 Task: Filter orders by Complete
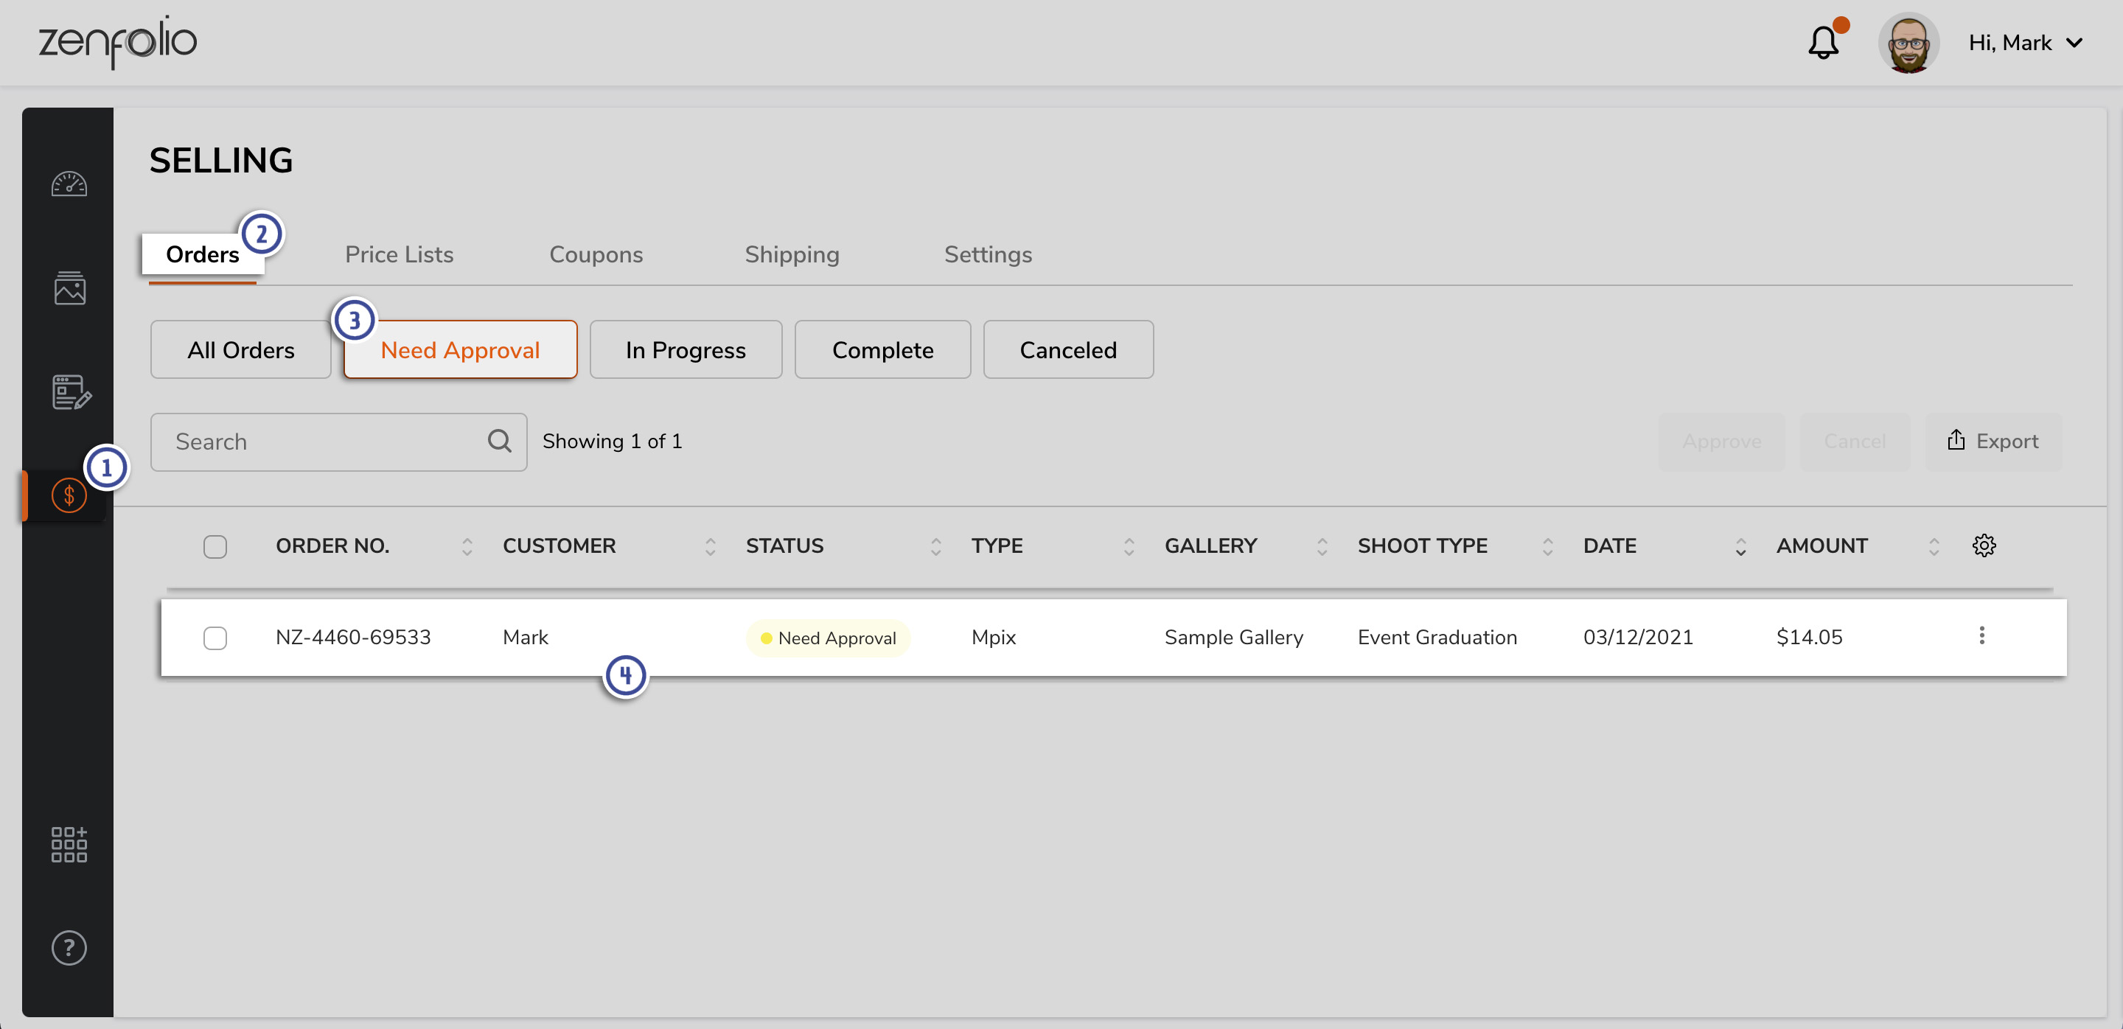pyautogui.click(x=882, y=349)
